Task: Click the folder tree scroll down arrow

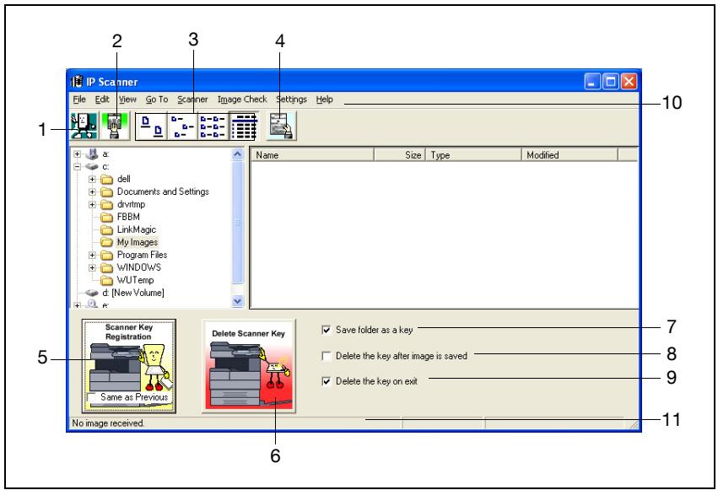Action: (x=238, y=301)
